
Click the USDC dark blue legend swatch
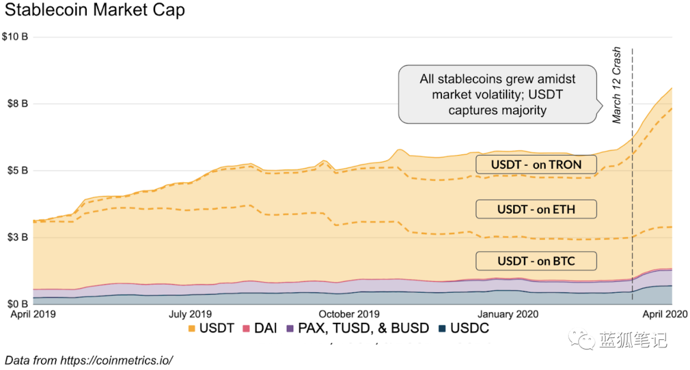(442, 329)
